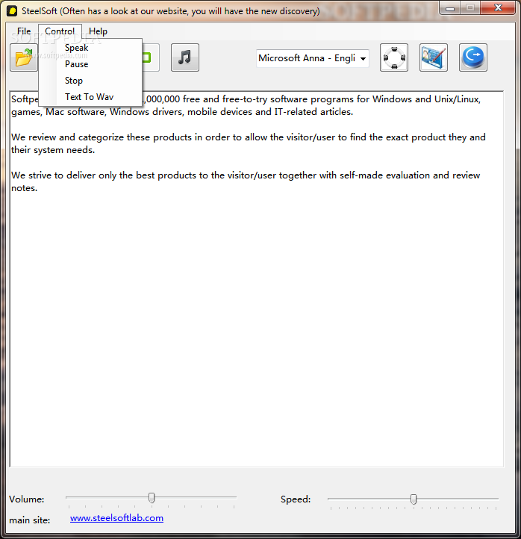Click the Volume slider handle
The height and width of the screenshot is (539, 521).
point(152,498)
